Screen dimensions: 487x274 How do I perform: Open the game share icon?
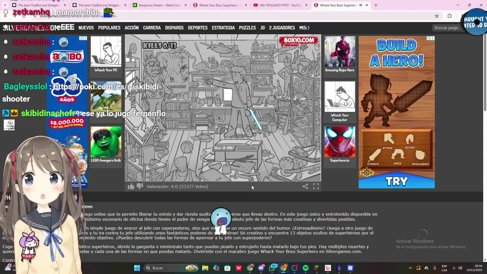pos(305,186)
